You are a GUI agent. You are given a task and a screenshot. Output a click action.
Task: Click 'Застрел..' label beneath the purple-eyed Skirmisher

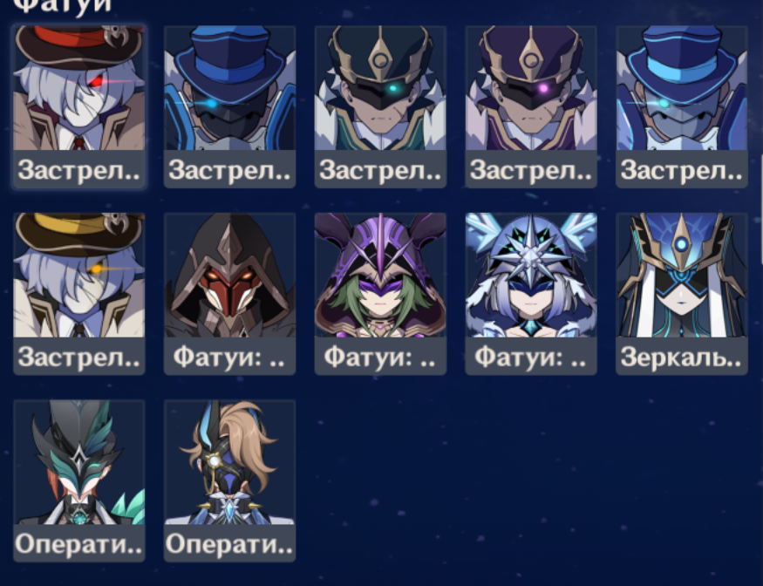click(x=531, y=170)
